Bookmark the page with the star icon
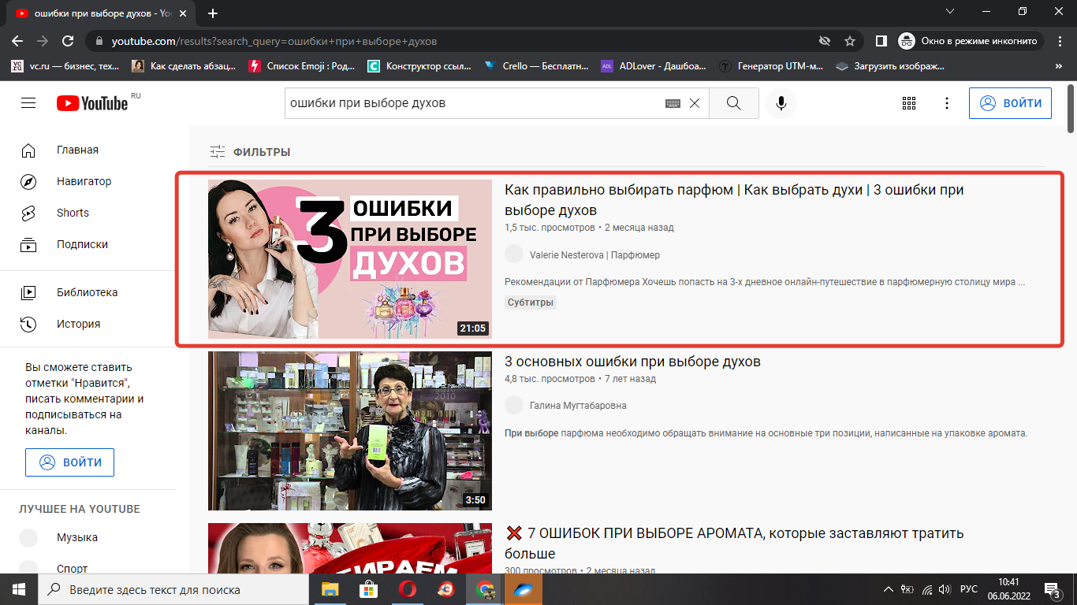 click(x=849, y=41)
